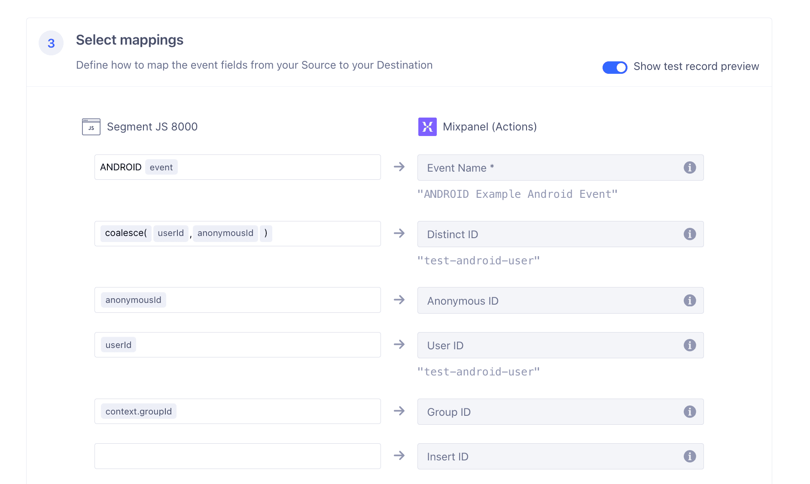Open the anonymousId mapping field selector

[x=238, y=300]
